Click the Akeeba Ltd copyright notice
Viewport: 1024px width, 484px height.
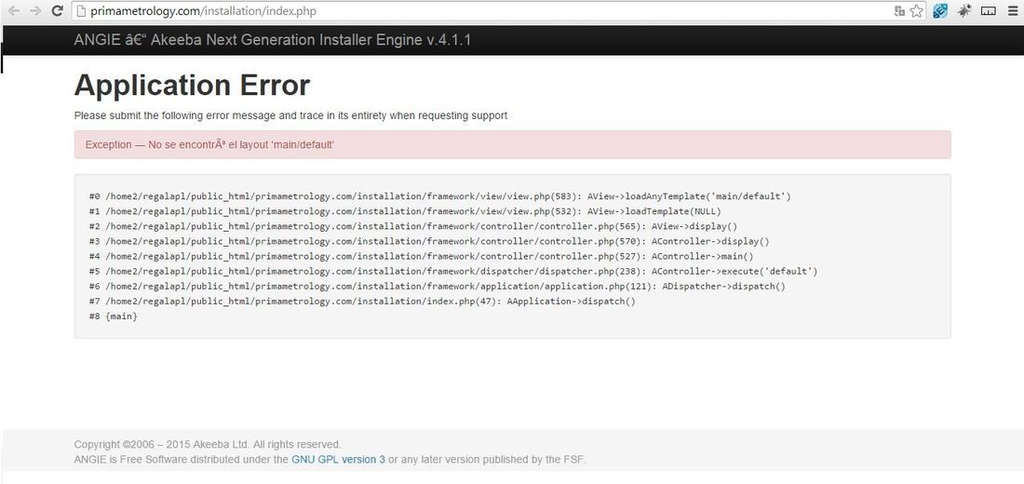[208, 445]
